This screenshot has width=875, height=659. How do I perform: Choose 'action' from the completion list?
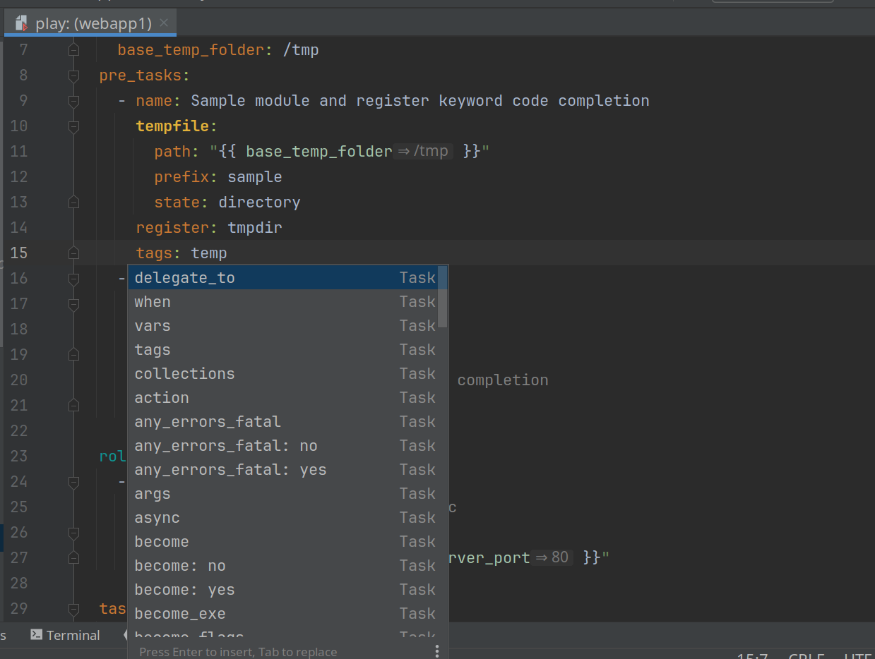coord(283,398)
